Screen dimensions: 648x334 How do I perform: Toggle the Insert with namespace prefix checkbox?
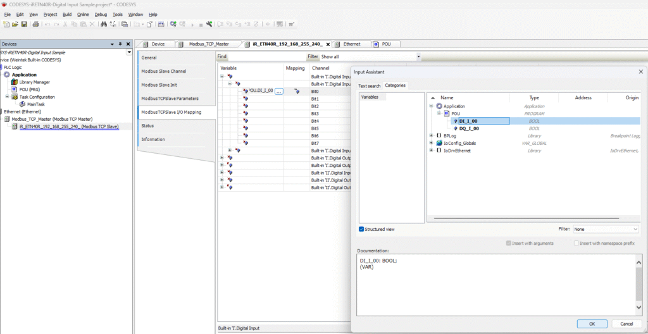click(576, 243)
